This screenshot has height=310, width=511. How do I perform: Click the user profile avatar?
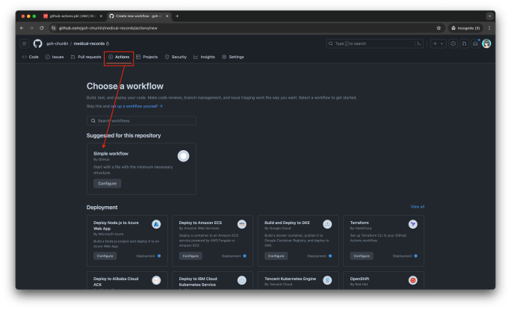486,43
